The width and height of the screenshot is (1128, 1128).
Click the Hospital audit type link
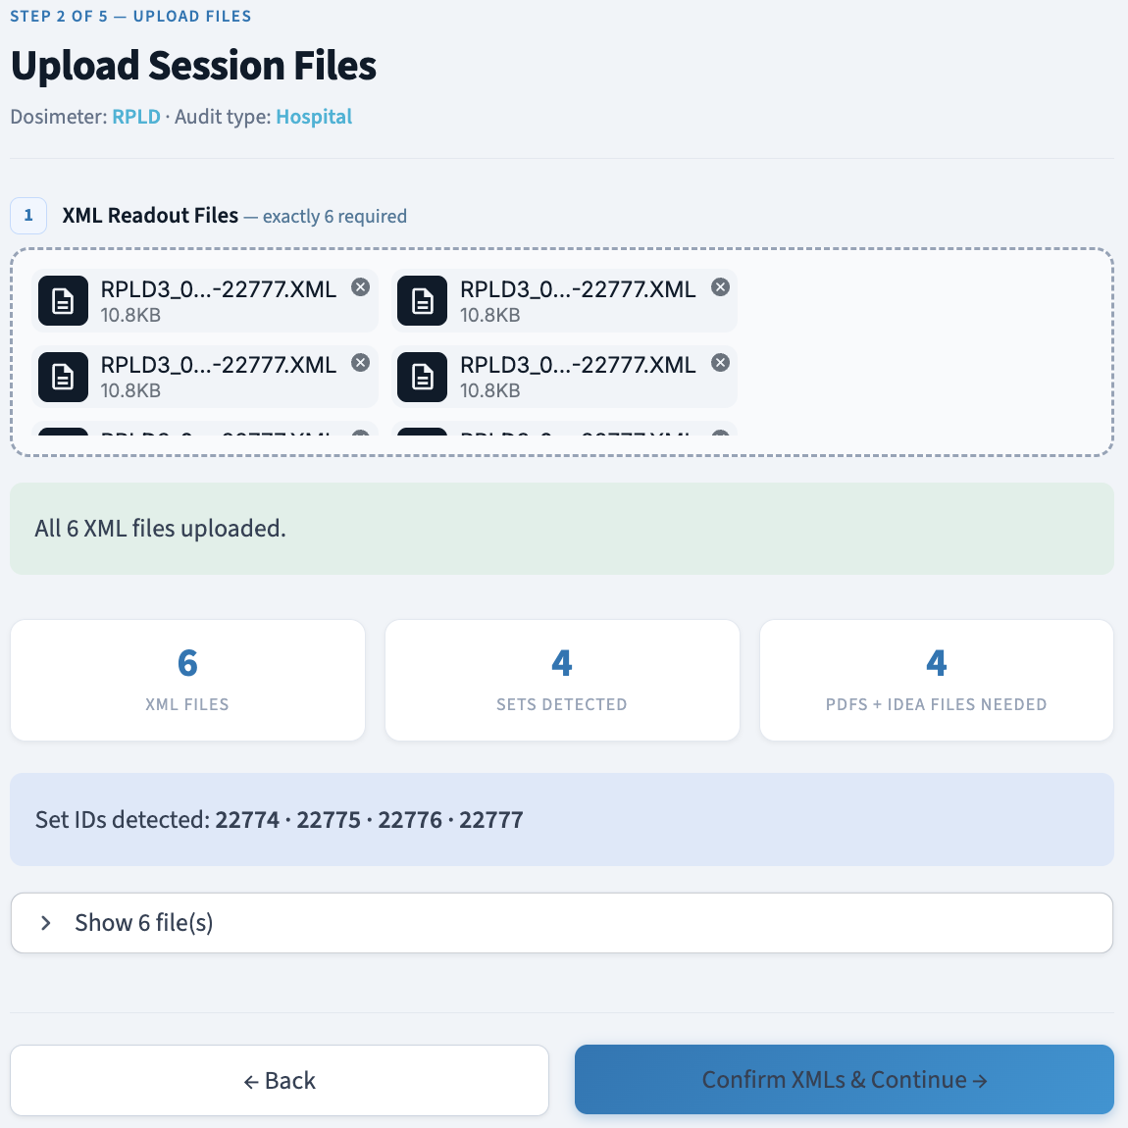[x=314, y=117]
